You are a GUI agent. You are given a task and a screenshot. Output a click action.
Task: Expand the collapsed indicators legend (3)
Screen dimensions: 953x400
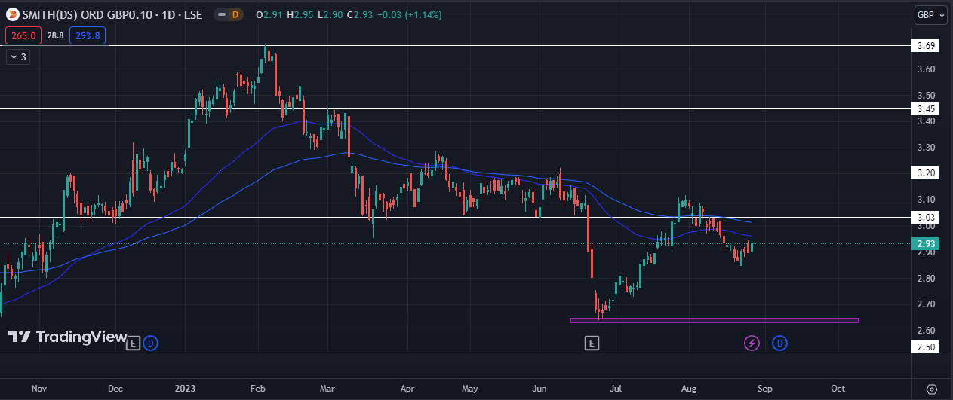point(18,56)
